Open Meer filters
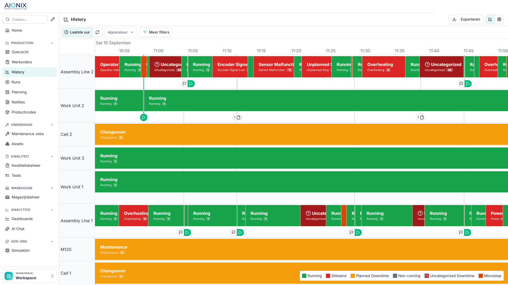 tap(156, 32)
